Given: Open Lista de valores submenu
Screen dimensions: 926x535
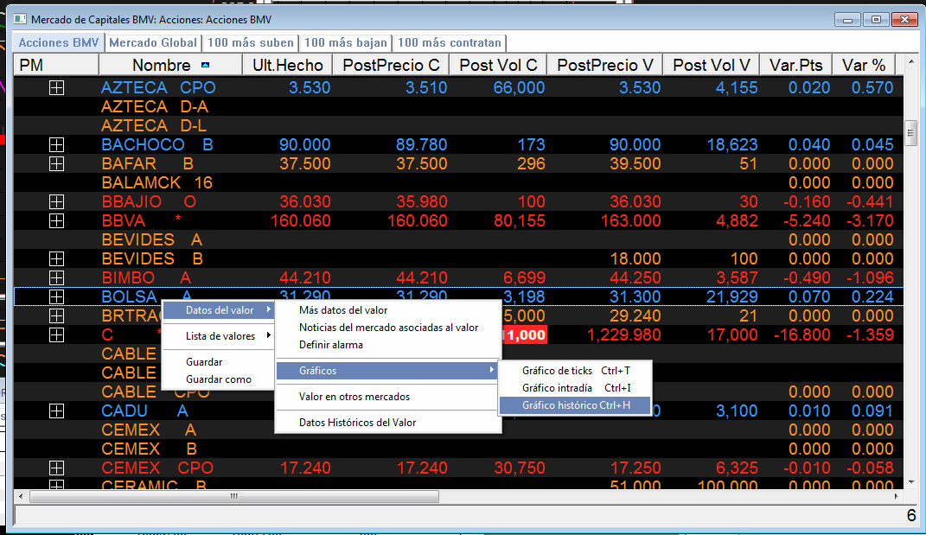Looking at the screenshot, I should tap(219, 336).
